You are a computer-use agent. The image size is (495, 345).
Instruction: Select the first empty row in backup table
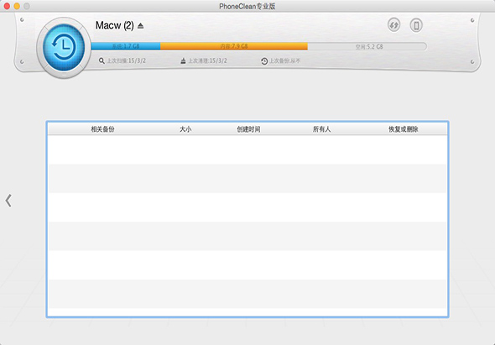247,149
